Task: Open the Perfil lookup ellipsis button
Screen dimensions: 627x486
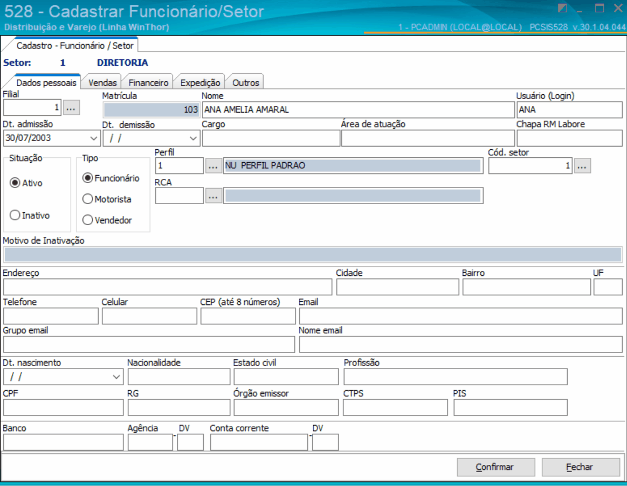Action: (x=213, y=165)
